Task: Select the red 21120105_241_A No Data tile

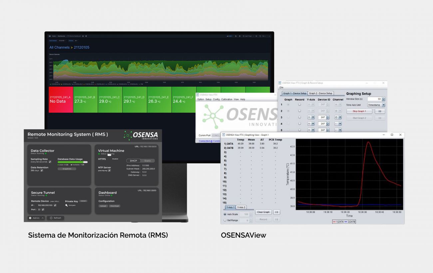Action: coord(61,100)
